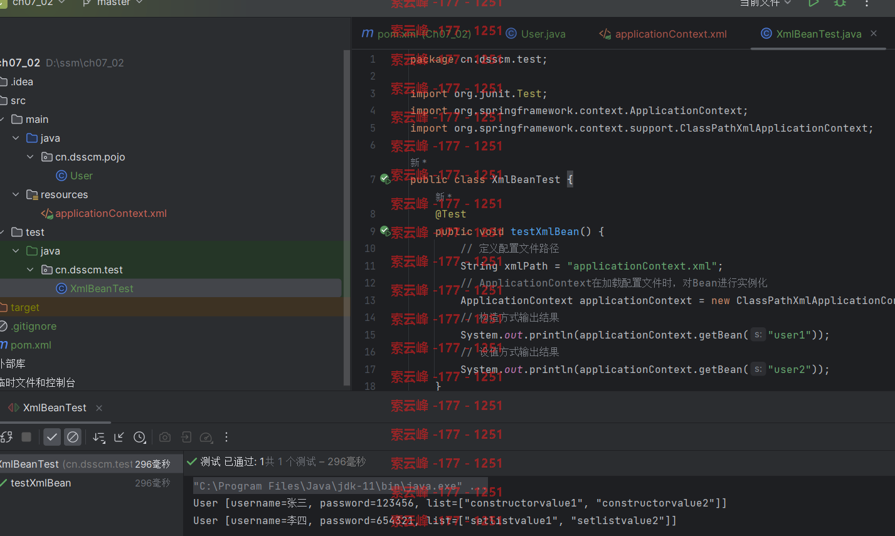This screenshot has height=536, width=895.
Task: Select the src folder in project tree
Action: click(13, 100)
